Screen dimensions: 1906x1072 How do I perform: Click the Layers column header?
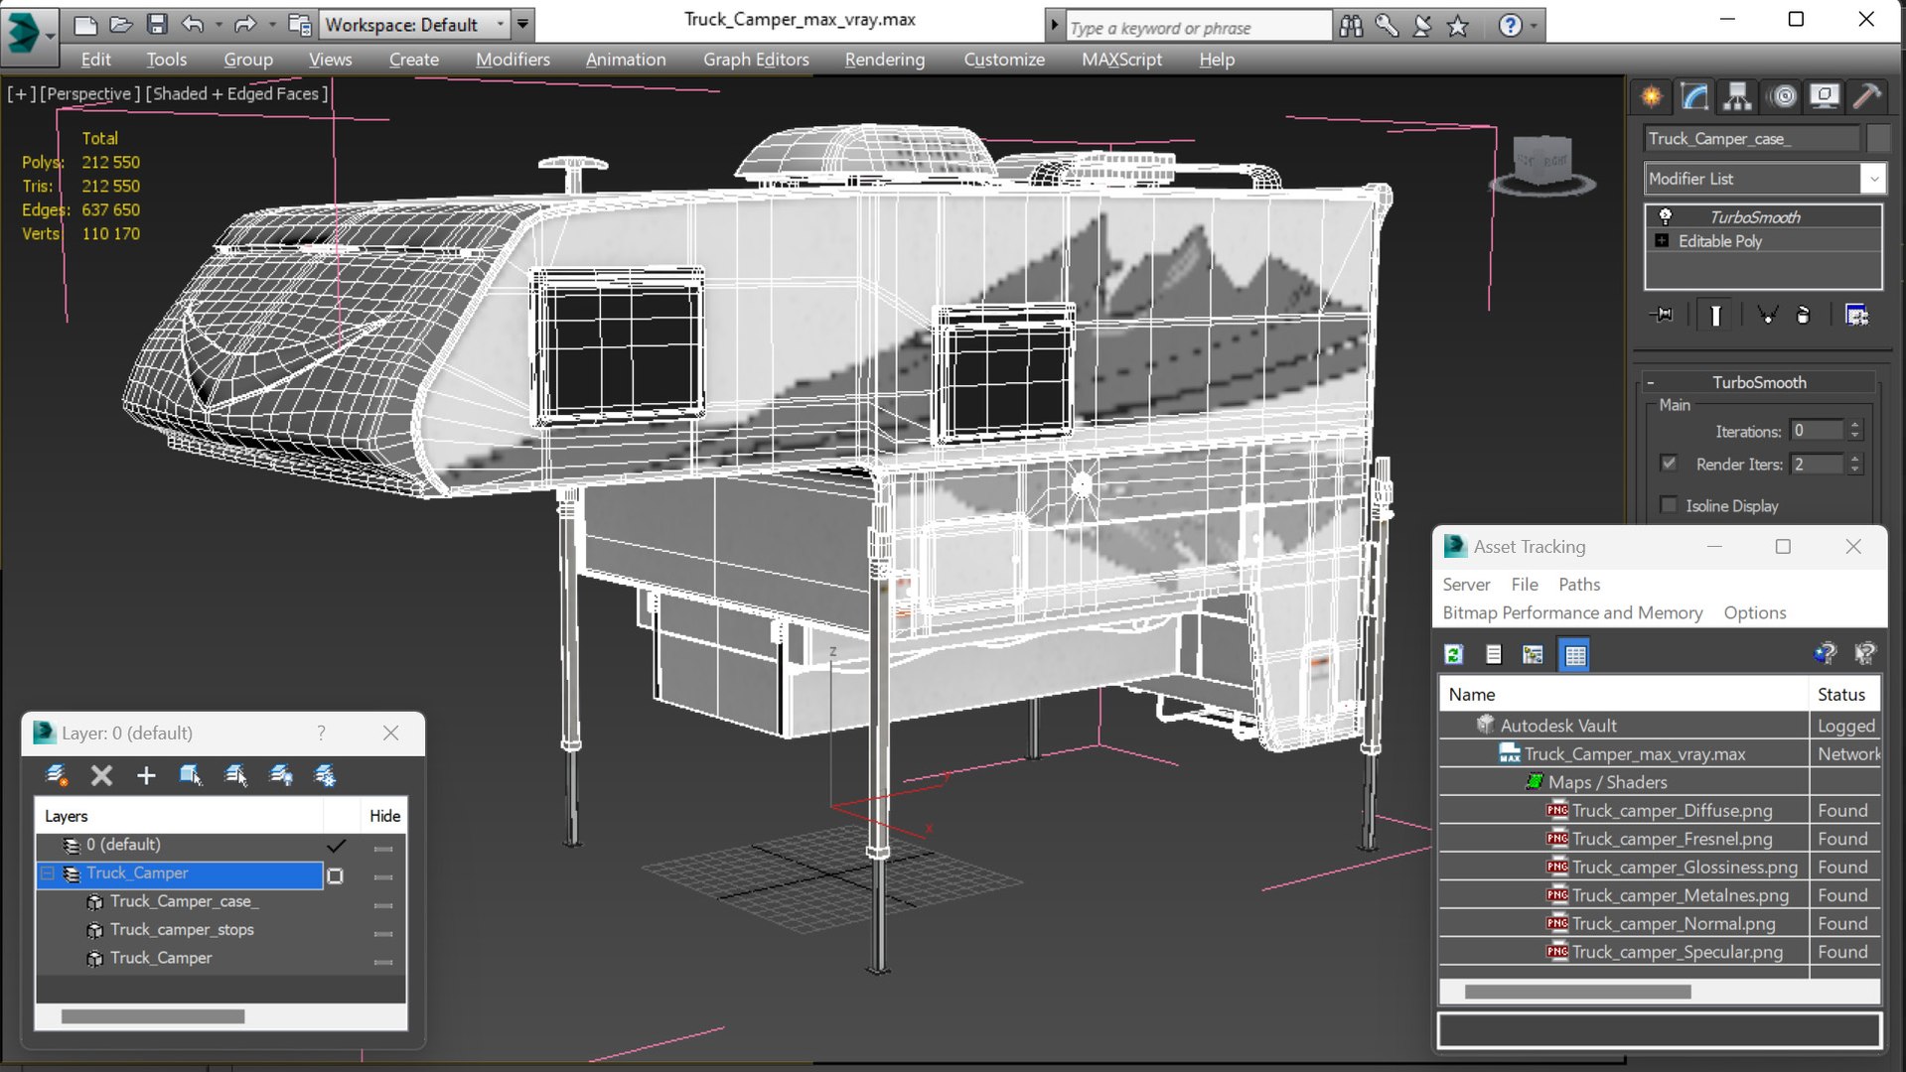(x=179, y=816)
